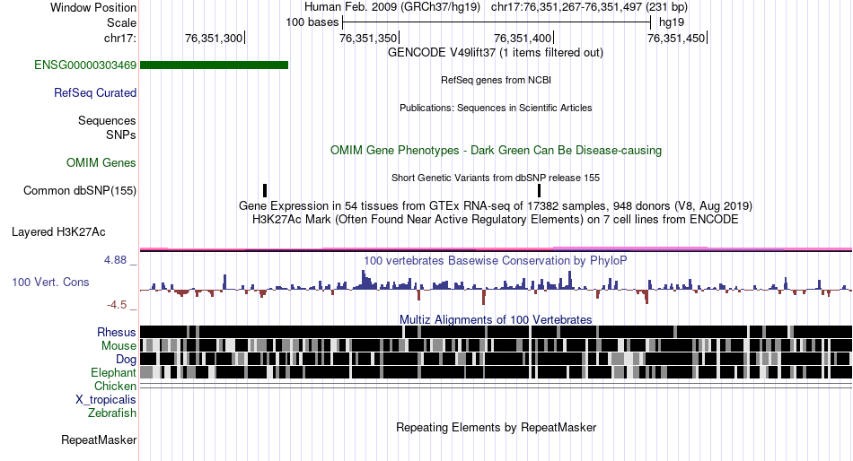The image size is (853, 461).
Task: Click Repeating Elements by RepeatMasker title
Action: tap(496, 427)
